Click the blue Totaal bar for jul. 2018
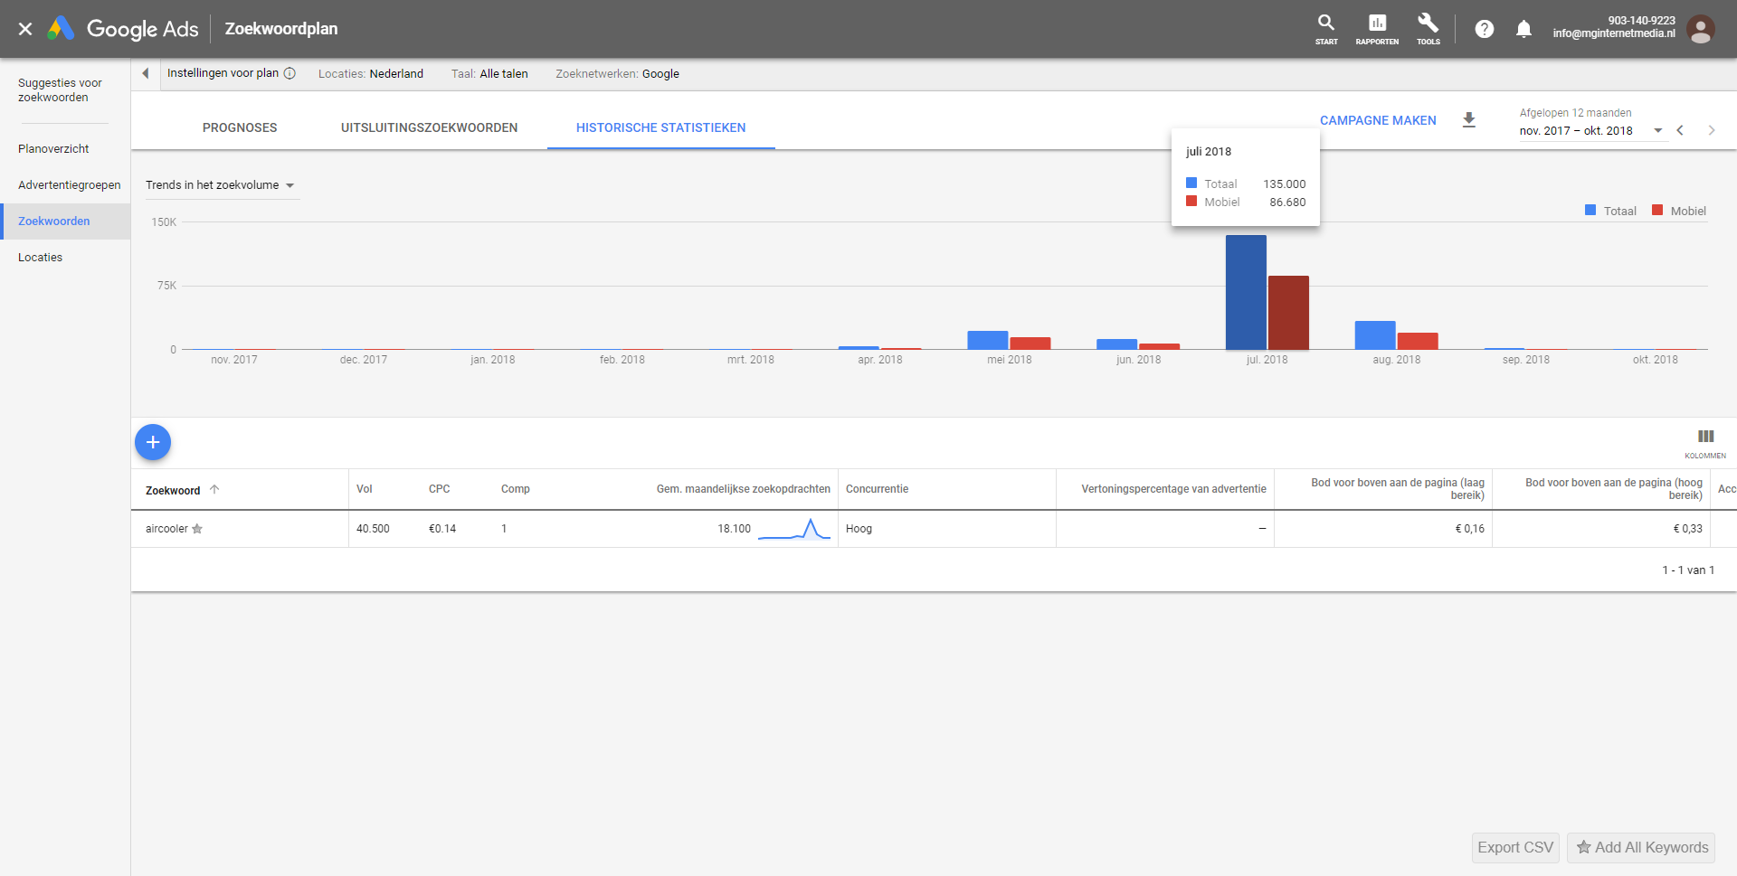 (1246, 292)
